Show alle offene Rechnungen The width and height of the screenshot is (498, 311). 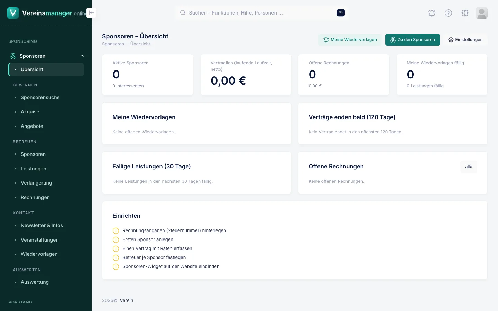[x=469, y=167]
